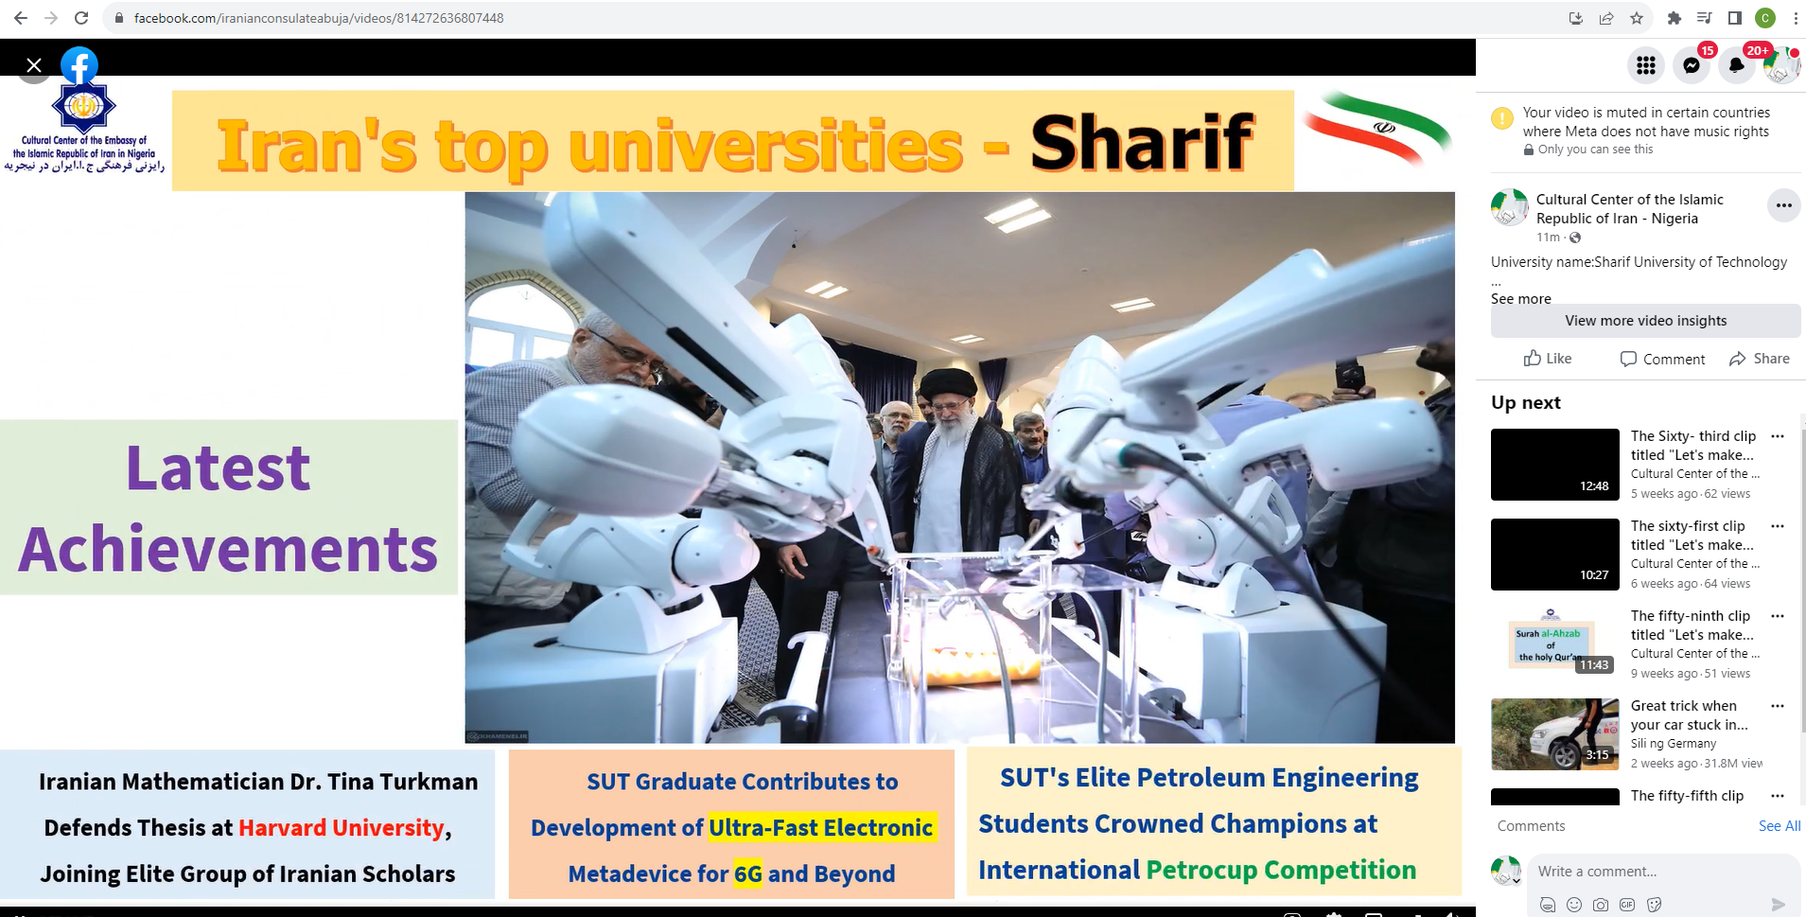Open post options three-dot button
1806x917 pixels.
coord(1784,205)
